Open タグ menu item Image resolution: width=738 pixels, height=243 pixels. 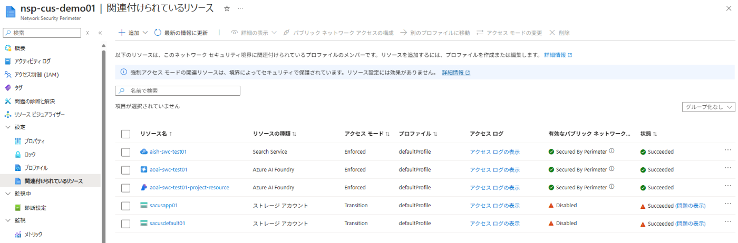click(18, 87)
